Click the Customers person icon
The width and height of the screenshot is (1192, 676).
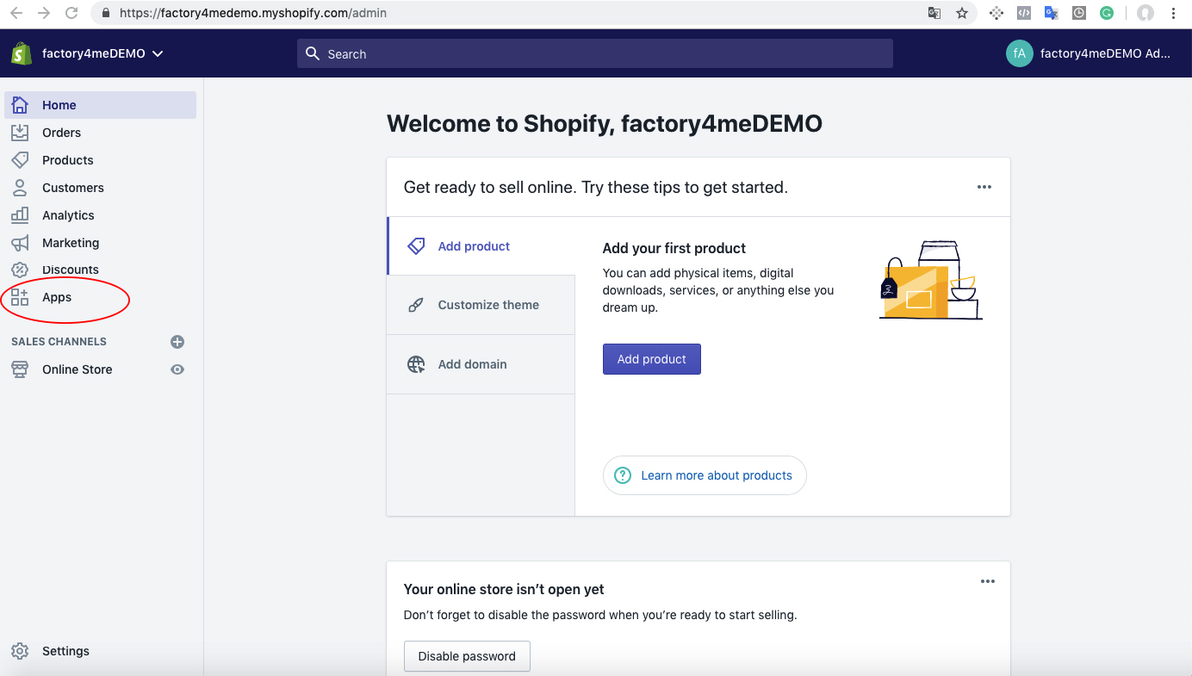(x=20, y=188)
